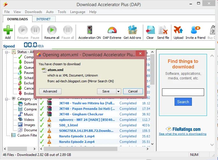The image size is (218, 160).
Task: Open See what the world is downloading link
Action: pos(183,134)
